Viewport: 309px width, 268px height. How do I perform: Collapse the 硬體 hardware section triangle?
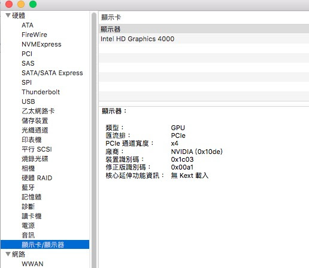[8, 16]
